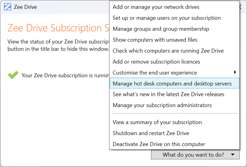Choose 'Shutdown and restart Zee Drive'
The image size is (247, 167).
(x=151, y=133)
